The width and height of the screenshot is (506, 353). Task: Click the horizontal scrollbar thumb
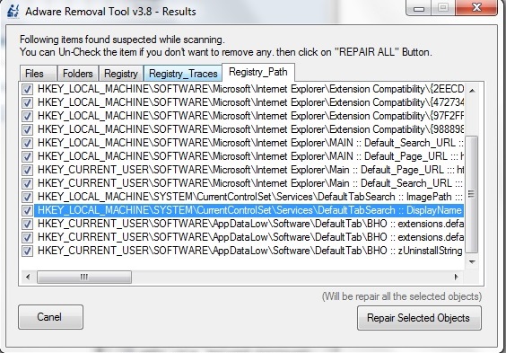pyautogui.click(x=84, y=278)
